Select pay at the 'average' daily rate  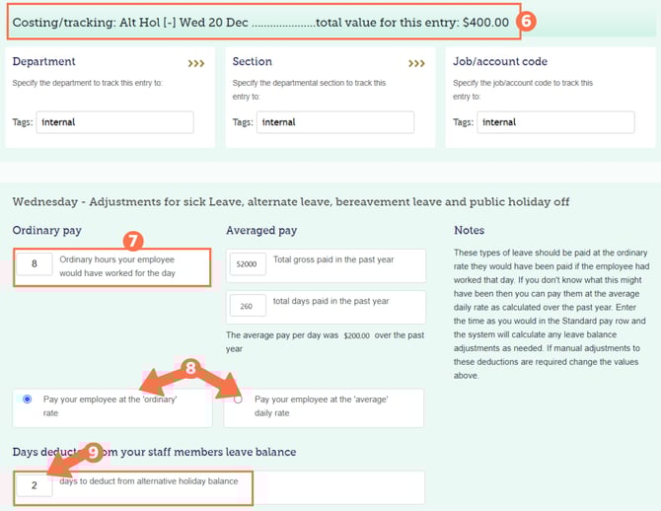tap(238, 400)
